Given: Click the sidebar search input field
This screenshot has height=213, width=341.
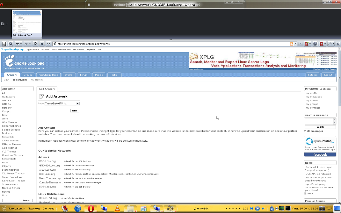Looking at the screenshot, I should tap(11, 200).
